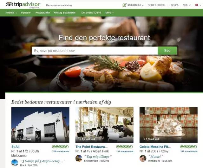Expand the Mere dropdown menu
The width and height of the screenshot is (203, 168).
109,13
